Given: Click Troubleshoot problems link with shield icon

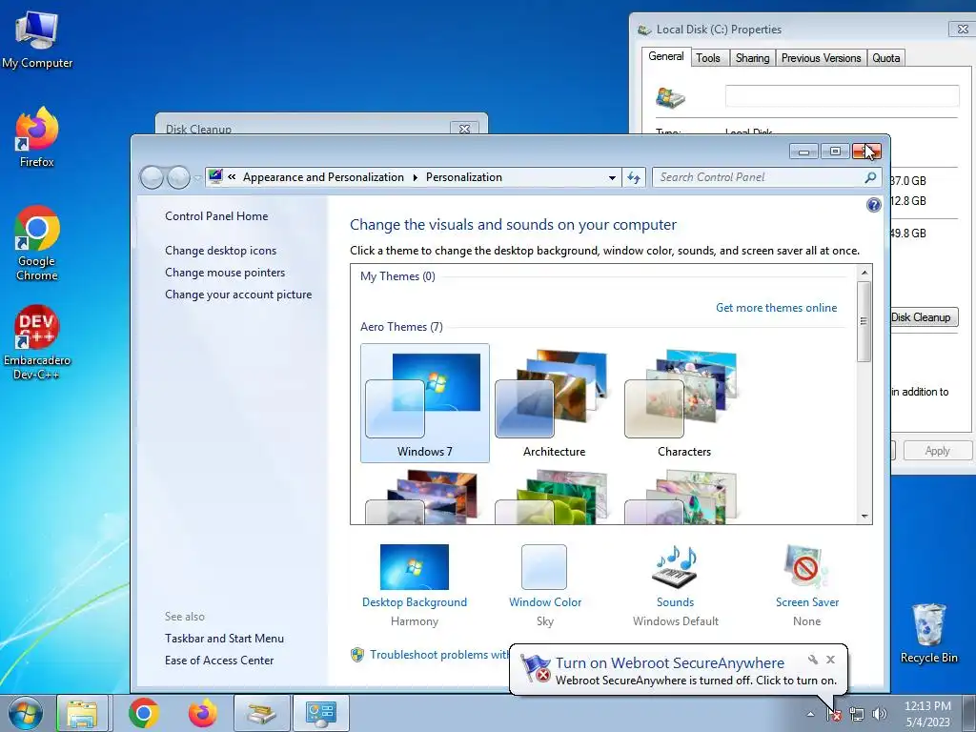Looking at the screenshot, I should pos(438,655).
